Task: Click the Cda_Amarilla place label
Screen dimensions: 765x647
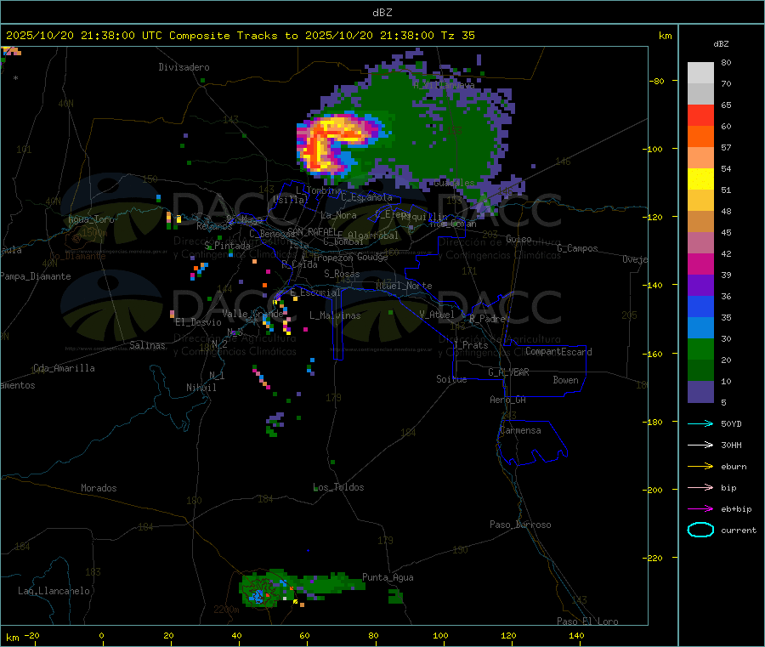Action: (x=64, y=368)
